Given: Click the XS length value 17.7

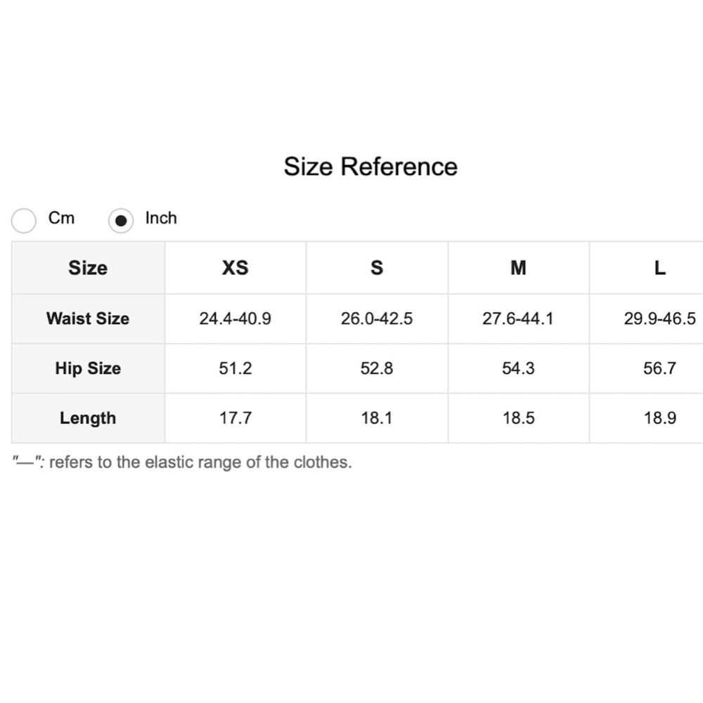Looking at the screenshot, I should (x=236, y=418).
